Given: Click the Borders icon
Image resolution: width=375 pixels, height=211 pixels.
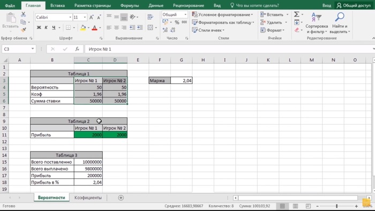Looking at the screenshot, I should [68, 28].
